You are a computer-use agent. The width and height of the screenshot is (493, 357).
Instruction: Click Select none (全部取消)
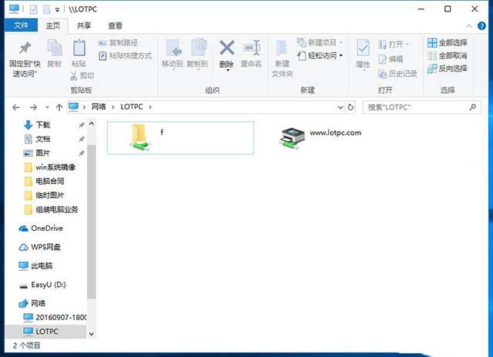pyautogui.click(x=448, y=56)
